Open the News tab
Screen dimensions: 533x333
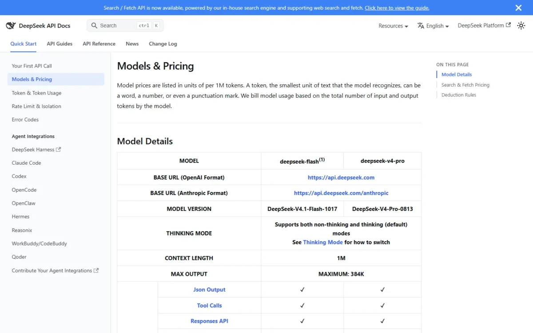(x=132, y=44)
